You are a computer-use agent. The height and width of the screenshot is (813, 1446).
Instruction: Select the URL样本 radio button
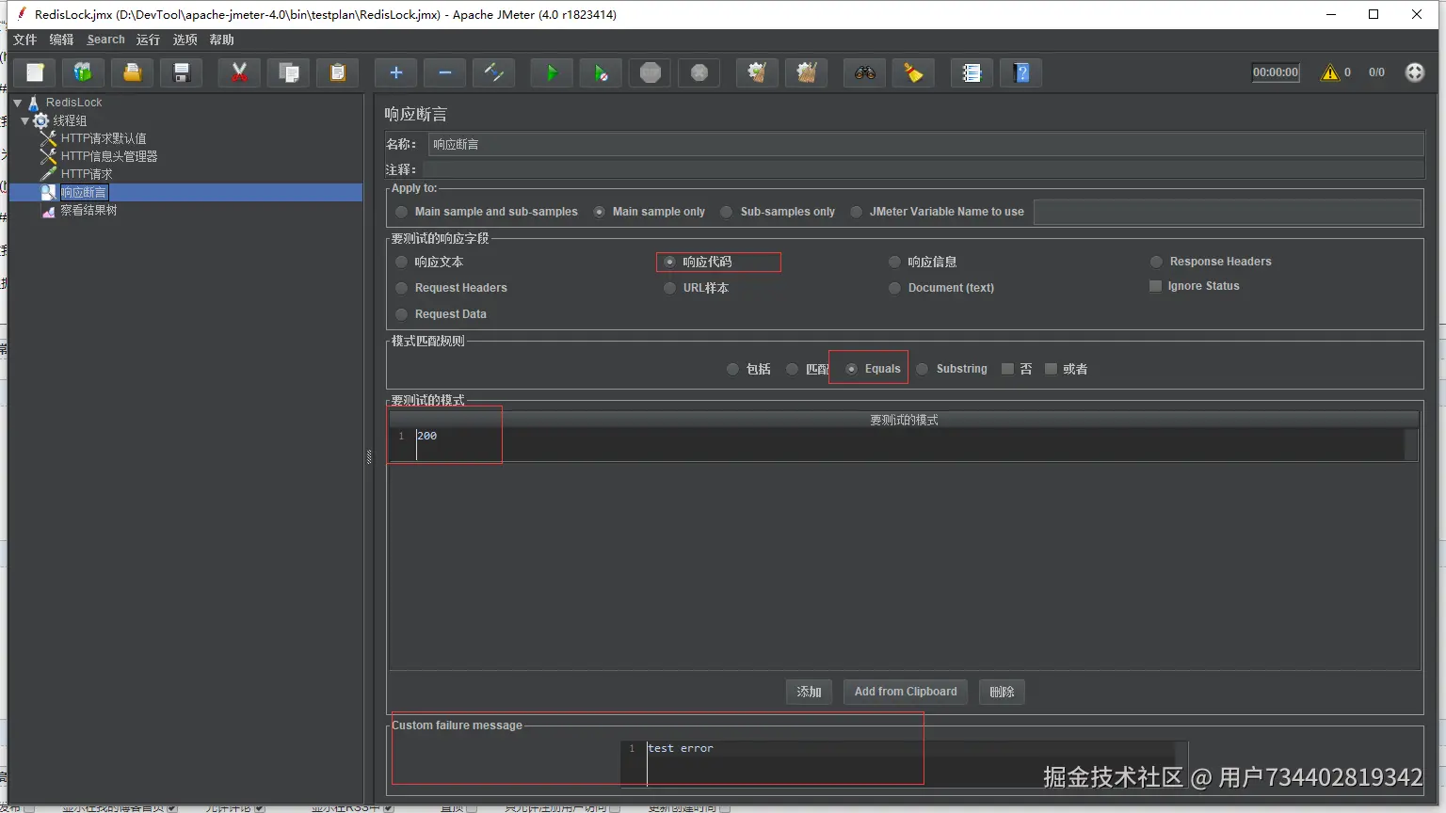tap(669, 288)
